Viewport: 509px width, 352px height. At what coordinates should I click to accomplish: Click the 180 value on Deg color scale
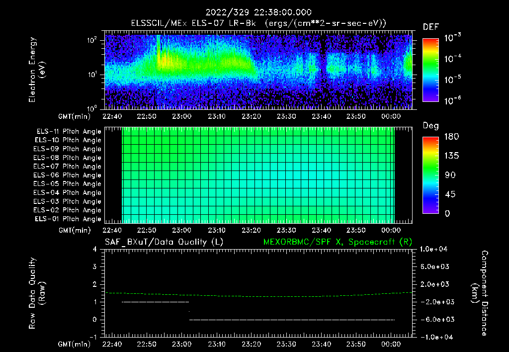pos(451,137)
